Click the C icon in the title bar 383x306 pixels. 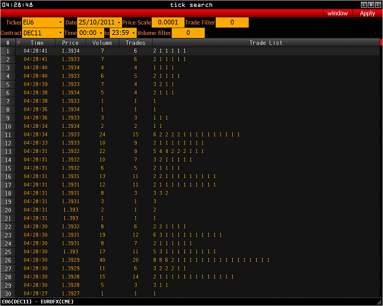coord(377,5)
